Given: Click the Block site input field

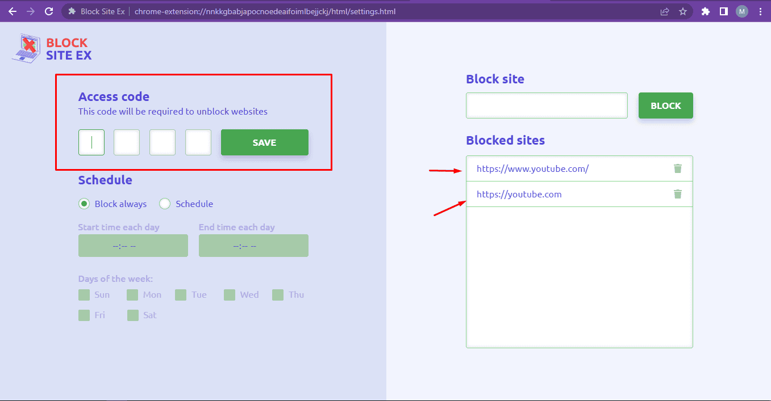Looking at the screenshot, I should tap(546, 105).
